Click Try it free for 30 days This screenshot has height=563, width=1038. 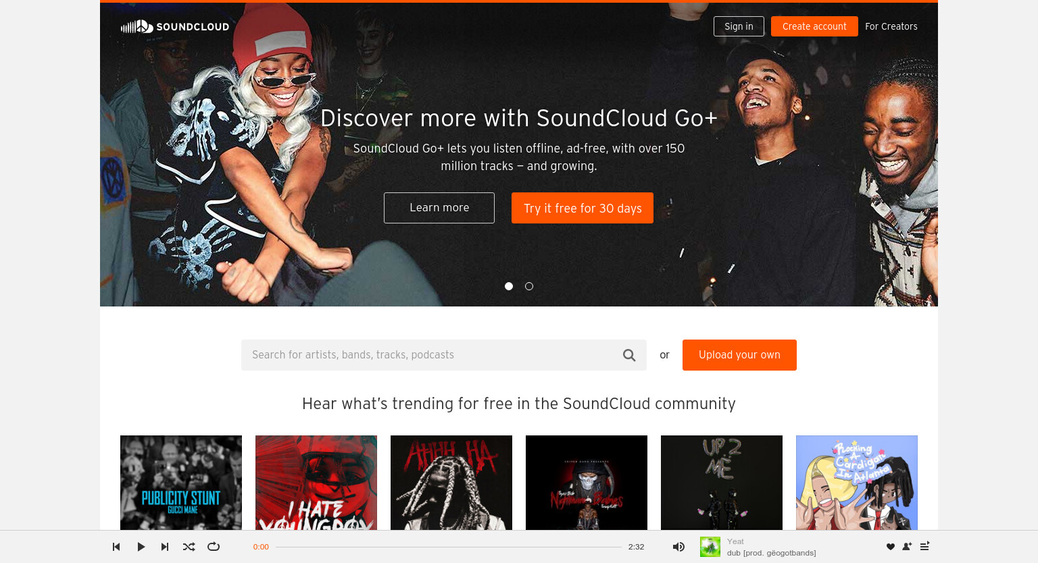[x=583, y=208]
